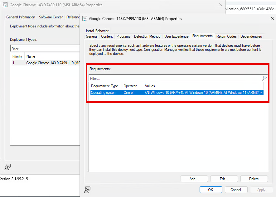Dismiss the dialog with Cancel
Screen dimensions: 276x197
(x=236, y=190)
